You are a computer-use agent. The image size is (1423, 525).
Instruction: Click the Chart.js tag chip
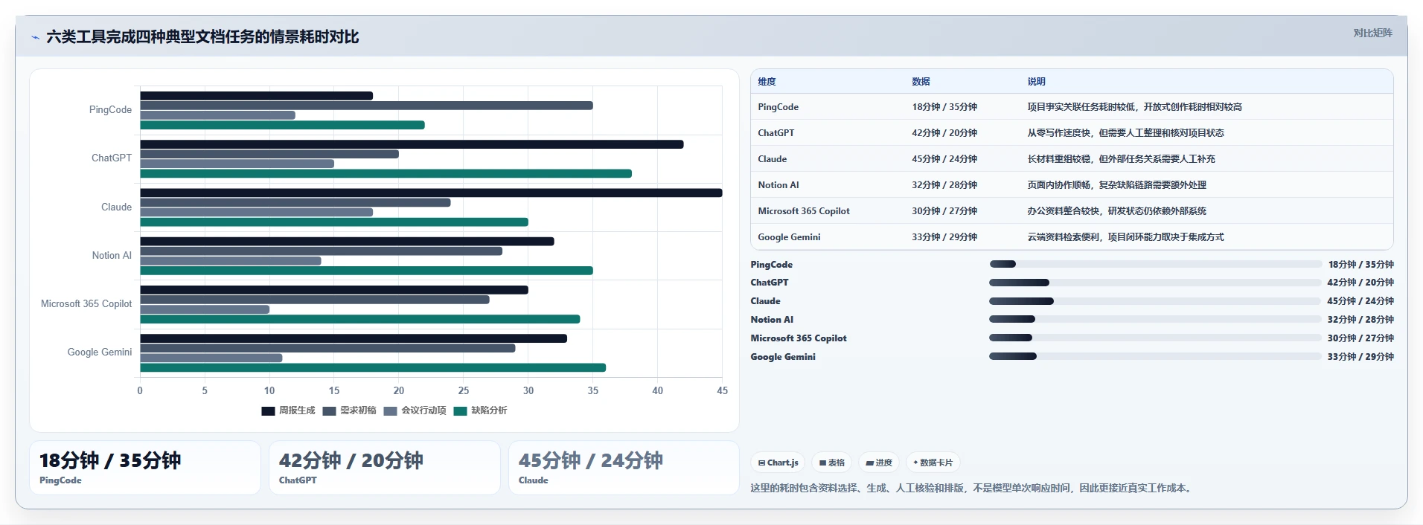[778, 463]
